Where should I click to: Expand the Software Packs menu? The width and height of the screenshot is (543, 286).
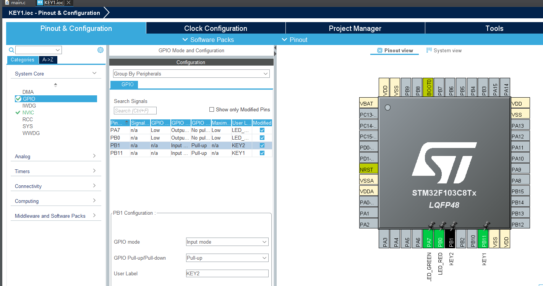208,40
